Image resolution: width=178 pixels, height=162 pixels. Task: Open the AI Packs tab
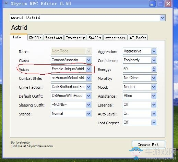138,38
